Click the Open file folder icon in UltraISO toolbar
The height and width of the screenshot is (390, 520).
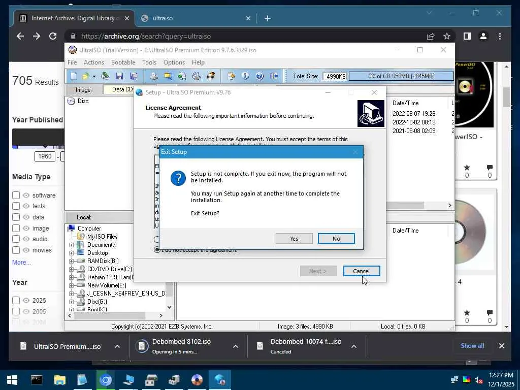[85, 76]
